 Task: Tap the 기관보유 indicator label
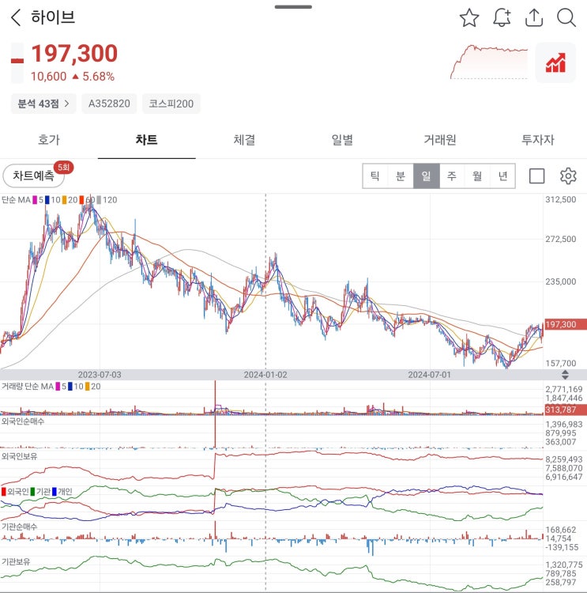[x=16, y=561]
